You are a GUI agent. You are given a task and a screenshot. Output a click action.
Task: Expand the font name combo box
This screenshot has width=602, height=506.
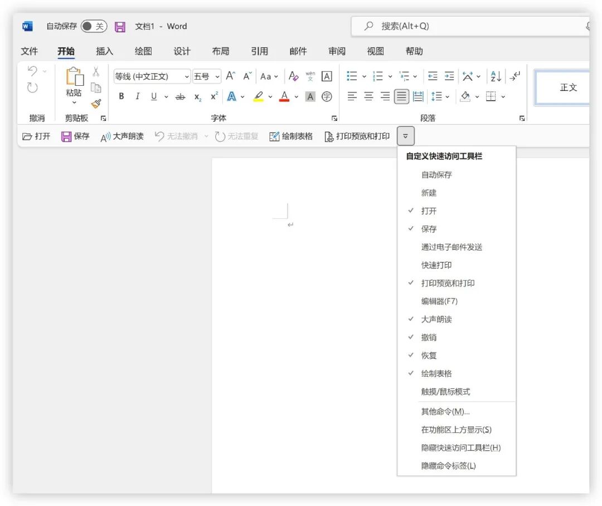(x=188, y=76)
